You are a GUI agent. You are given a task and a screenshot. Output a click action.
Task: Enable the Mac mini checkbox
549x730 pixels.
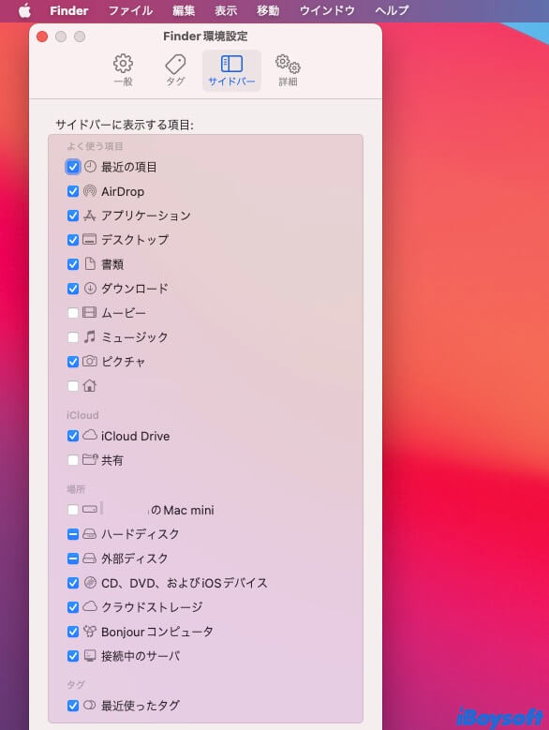[73, 510]
